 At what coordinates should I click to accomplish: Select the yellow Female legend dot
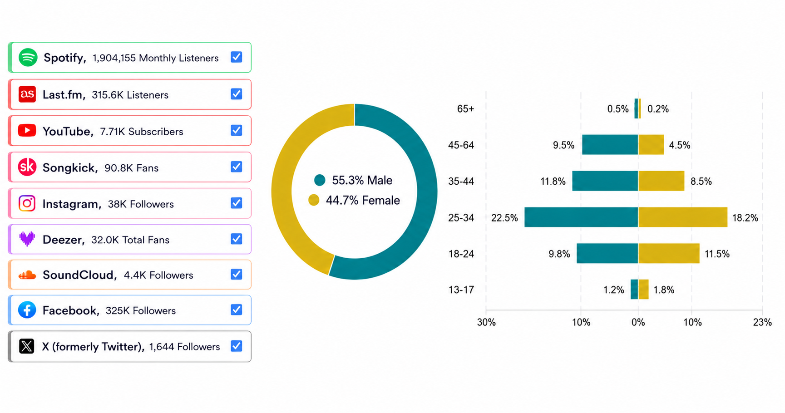point(314,200)
